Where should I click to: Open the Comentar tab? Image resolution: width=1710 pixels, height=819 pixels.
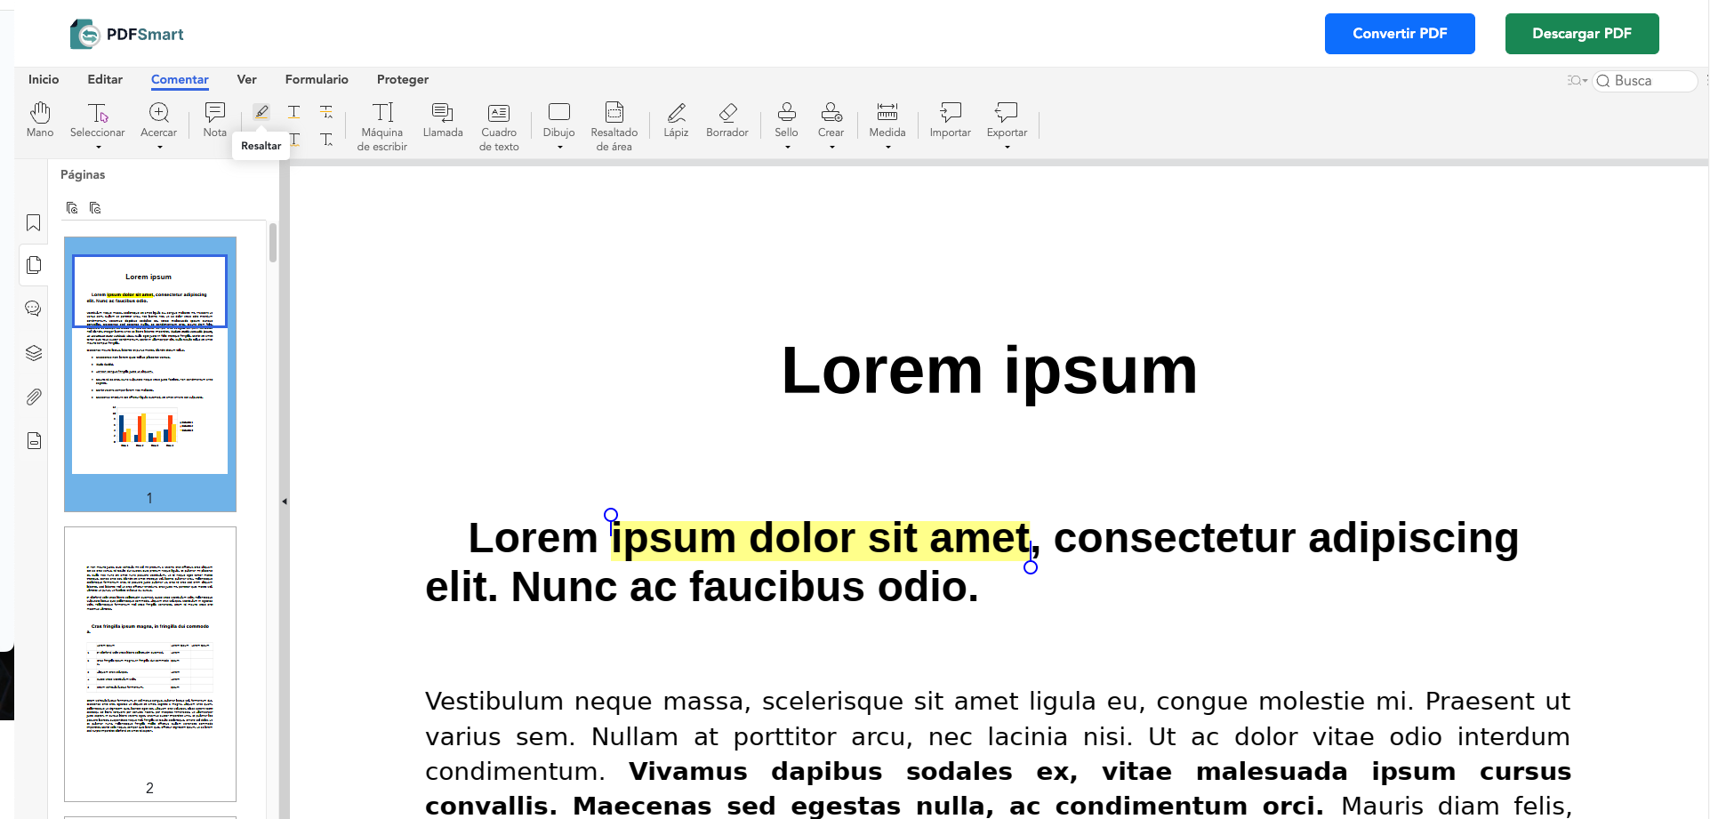[180, 79]
